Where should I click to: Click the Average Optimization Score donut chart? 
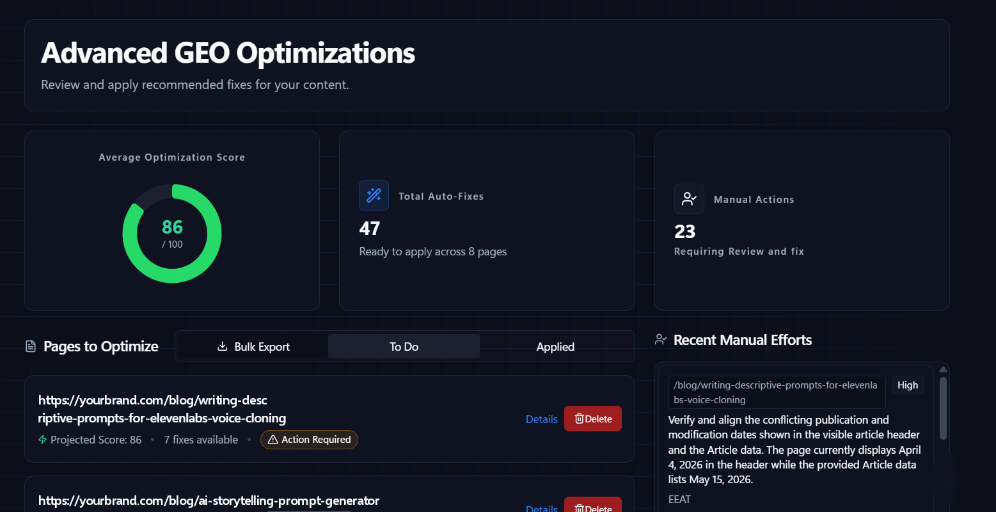(x=172, y=234)
